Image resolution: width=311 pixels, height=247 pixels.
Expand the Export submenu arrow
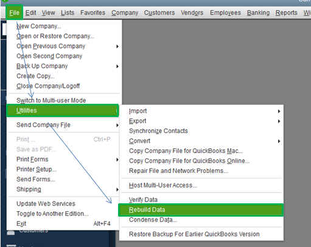[x=279, y=121]
